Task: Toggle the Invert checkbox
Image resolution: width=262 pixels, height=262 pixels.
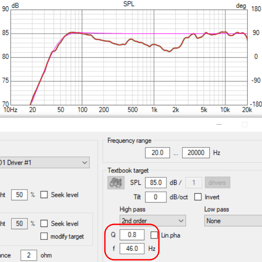Action: [x=198, y=197]
